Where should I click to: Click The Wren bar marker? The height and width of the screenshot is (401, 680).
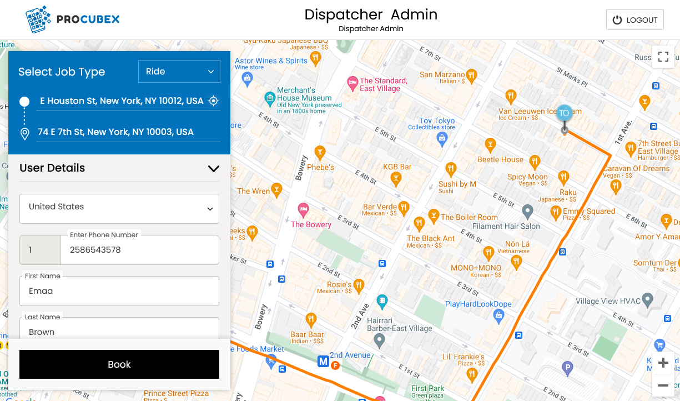pos(276,191)
